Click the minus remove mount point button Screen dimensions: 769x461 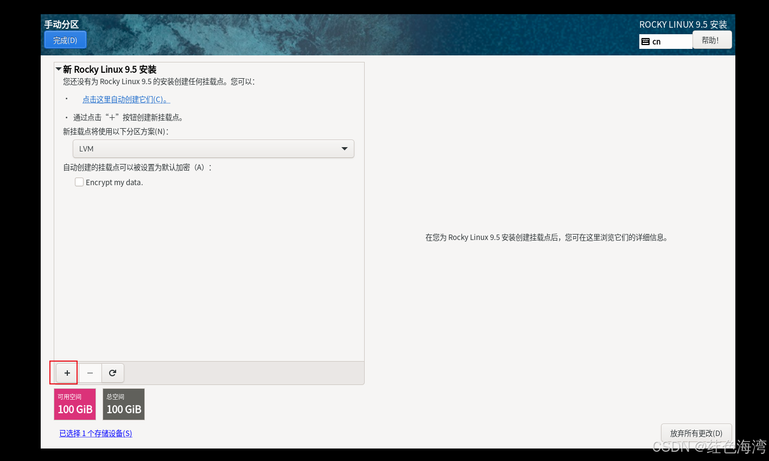coord(90,373)
